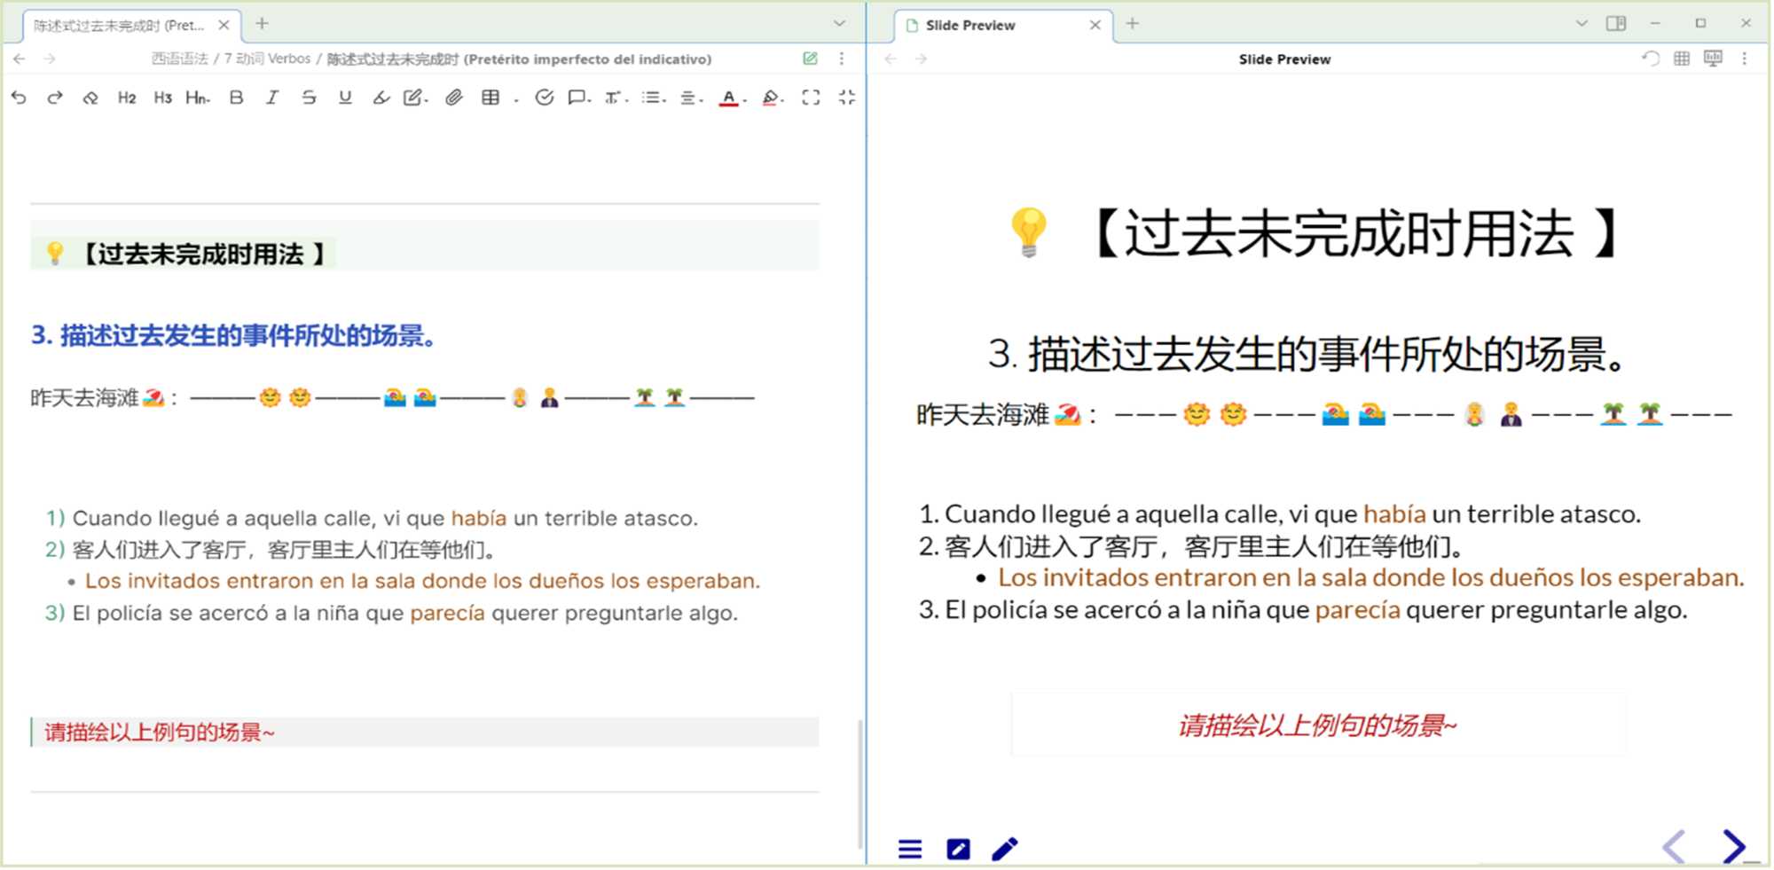Click the eraser clear-formatting icon
Image resolution: width=1774 pixels, height=870 pixels.
90,98
